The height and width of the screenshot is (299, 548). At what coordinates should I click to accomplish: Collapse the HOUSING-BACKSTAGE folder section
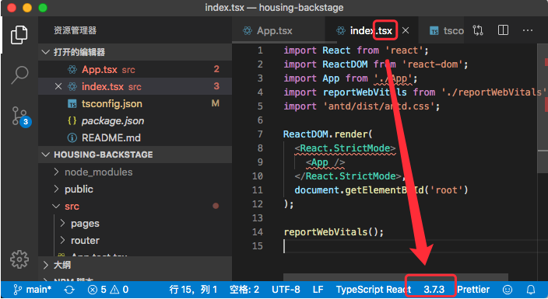(135, 155)
